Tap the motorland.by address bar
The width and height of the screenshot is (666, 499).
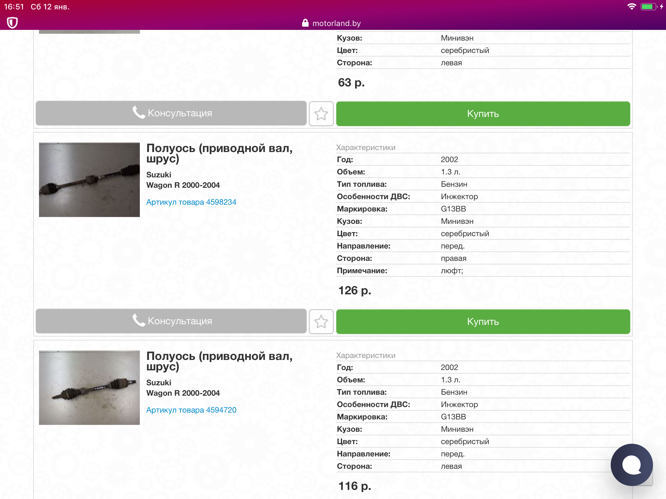tap(336, 23)
